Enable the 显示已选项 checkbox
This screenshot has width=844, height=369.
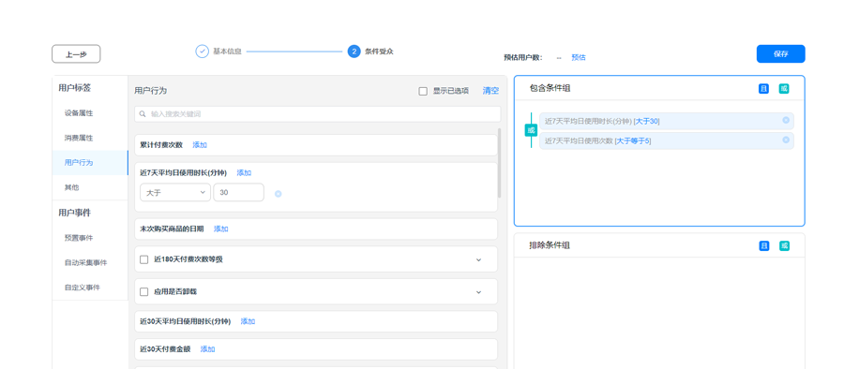pyautogui.click(x=423, y=91)
